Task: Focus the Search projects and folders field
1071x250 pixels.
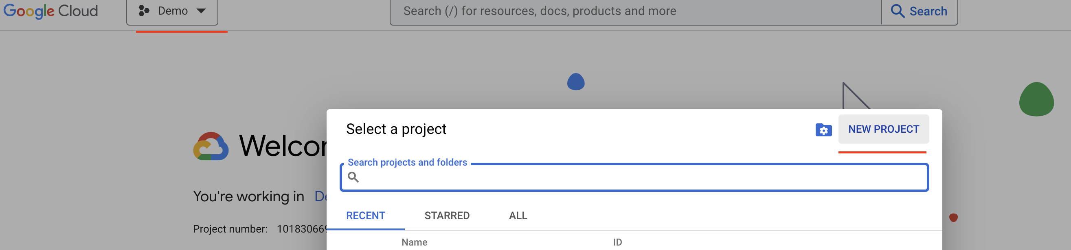Action: click(640, 178)
